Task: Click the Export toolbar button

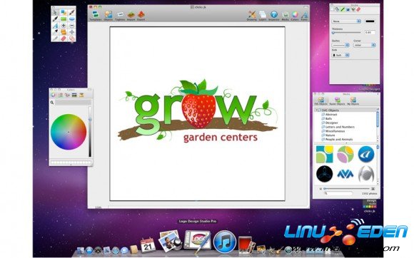Action: [141, 16]
